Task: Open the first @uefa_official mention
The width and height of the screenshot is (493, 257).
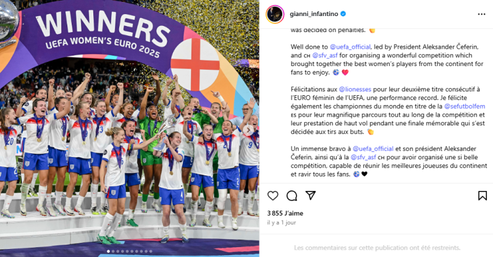Action: point(350,47)
